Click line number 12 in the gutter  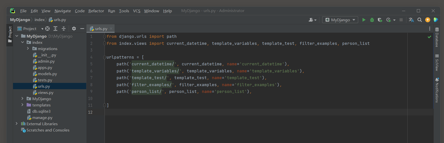[x=90, y=112]
